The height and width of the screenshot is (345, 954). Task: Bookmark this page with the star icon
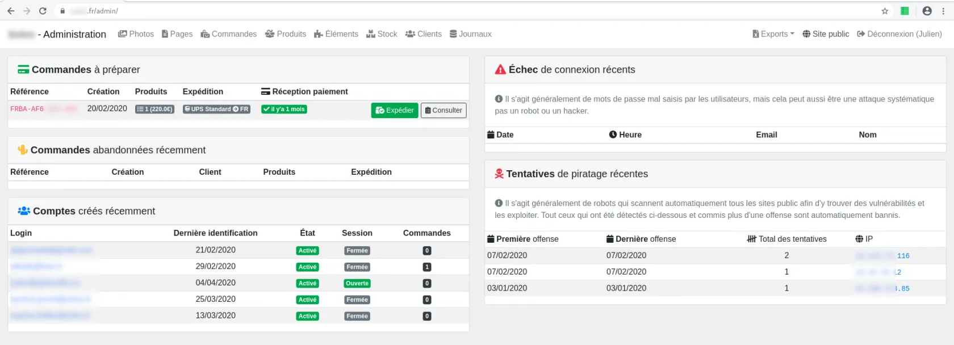[885, 11]
